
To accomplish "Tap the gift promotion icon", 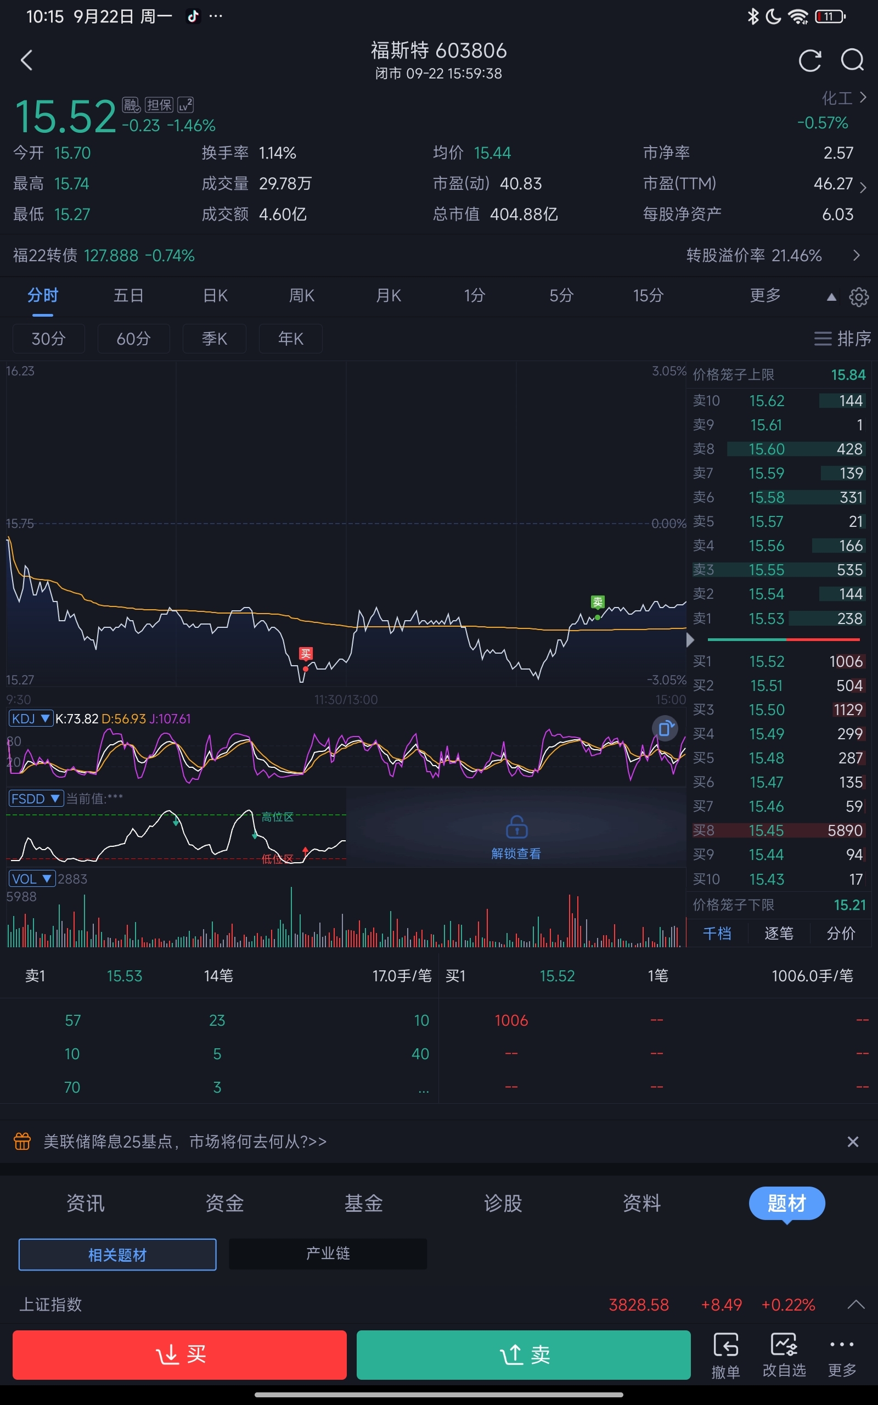I will pos(22,1141).
